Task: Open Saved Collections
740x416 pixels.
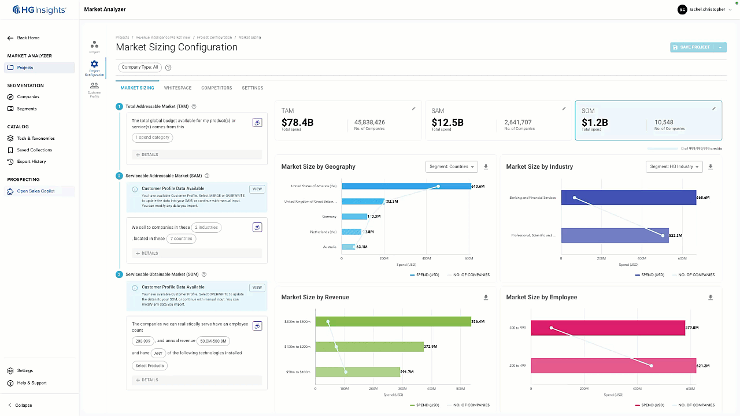Action: (29, 150)
